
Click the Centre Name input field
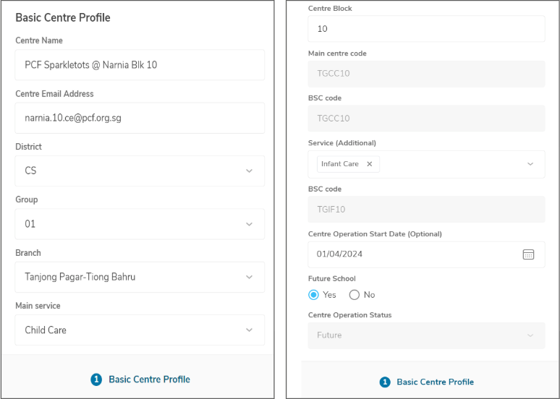pyautogui.click(x=140, y=65)
